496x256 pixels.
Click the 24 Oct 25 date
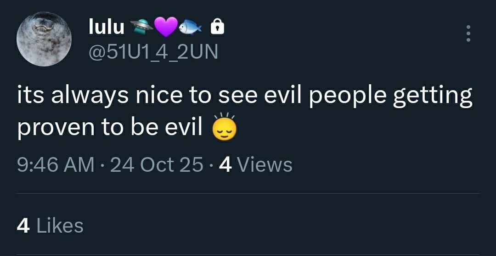coord(157,165)
